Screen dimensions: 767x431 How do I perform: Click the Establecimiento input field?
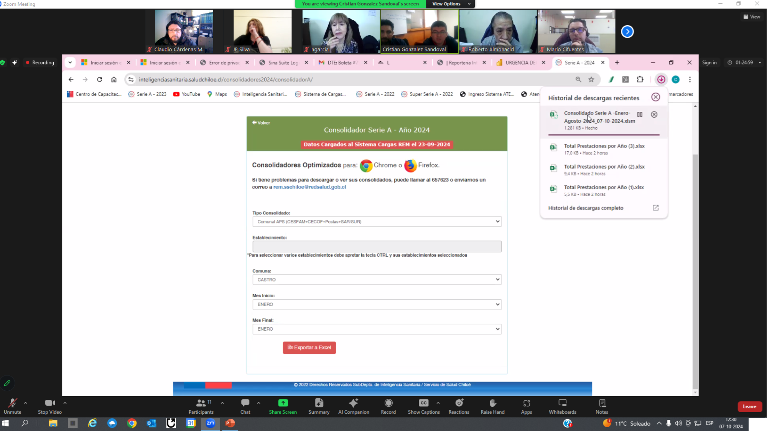[377, 246]
